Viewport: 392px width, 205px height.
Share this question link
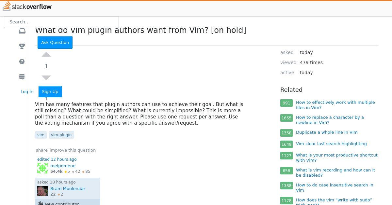click(42, 150)
